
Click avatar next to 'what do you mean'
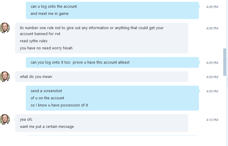pos(5,77)
